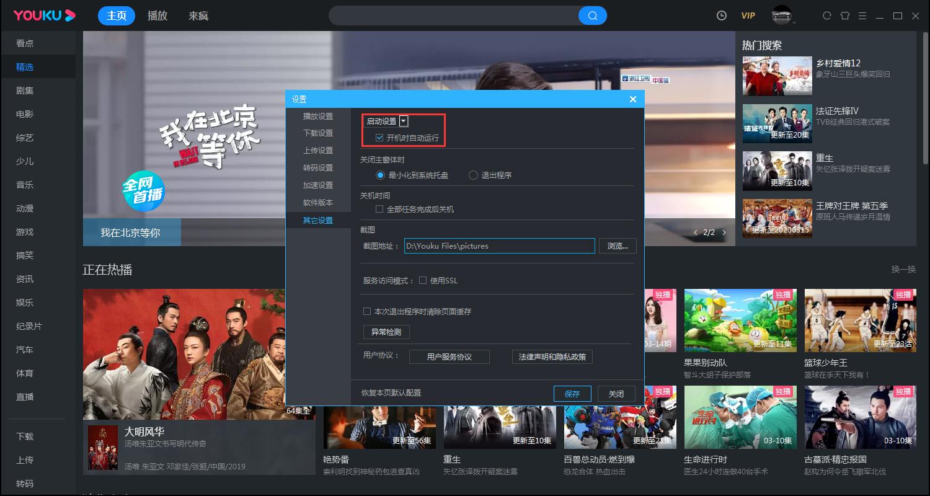930x496 pixels.
Task: Open 上传 in left sidebar
Action: [x=25, y=460]
